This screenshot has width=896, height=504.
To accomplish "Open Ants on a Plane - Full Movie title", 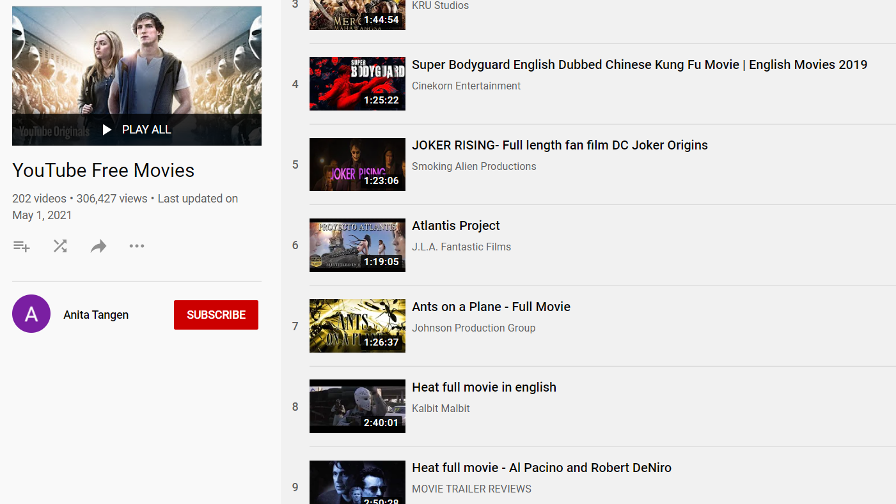I will coord(491,307).
